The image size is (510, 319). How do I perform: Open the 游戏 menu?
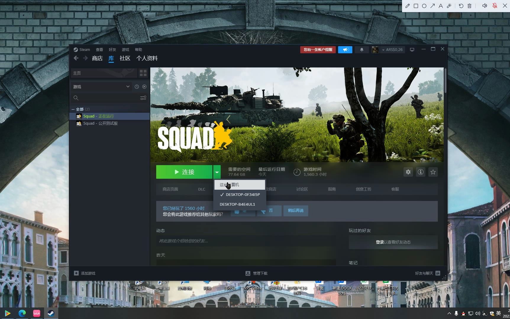pos(125,50)
